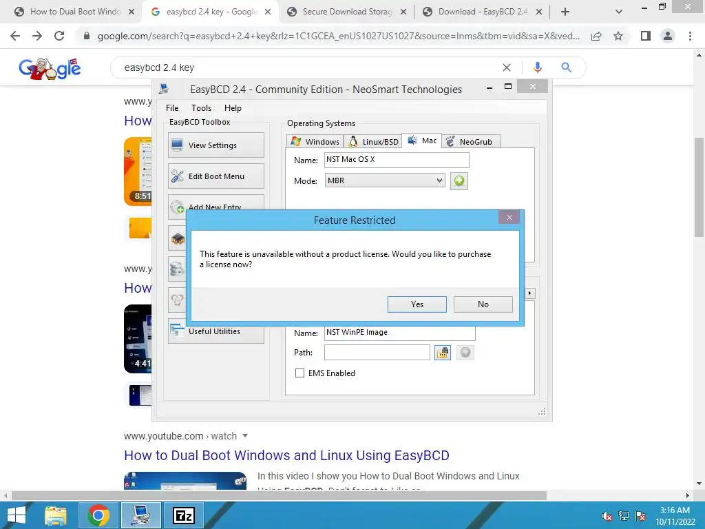Open Chrome tab search chevron
705x529 pixels.
coord(619,12)
